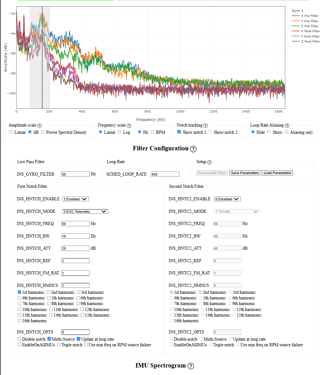Open Filter Configuration help icon

[x=193, y=149]
